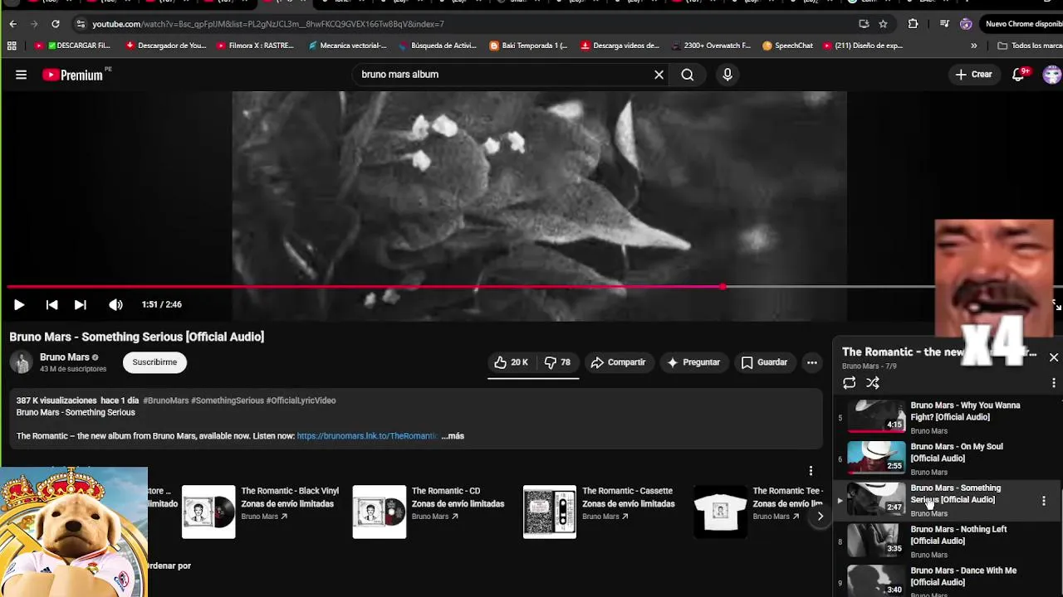Open the notifications bell
The width and height of the screenshot is (1063, 597).
click(x=1019, y=75)
